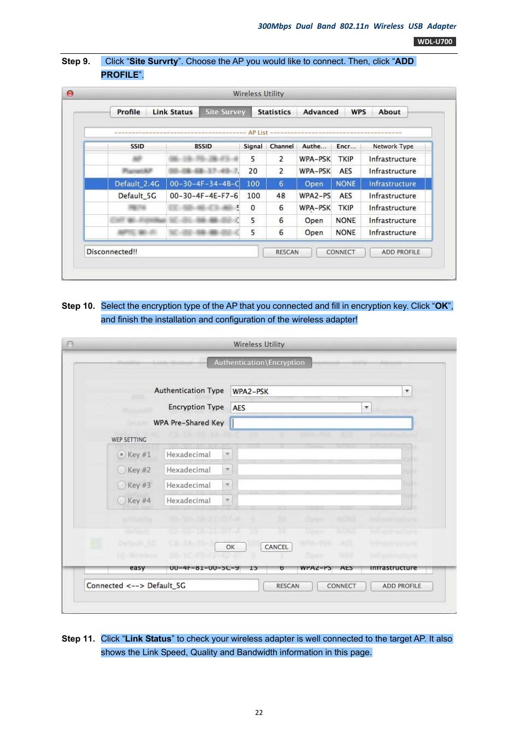Click RESCAN beside Connected Default_5G status
Screen dimensions: 518x734
(x=288, y=586)
